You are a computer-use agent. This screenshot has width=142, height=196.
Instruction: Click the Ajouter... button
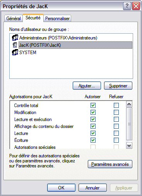87,86
